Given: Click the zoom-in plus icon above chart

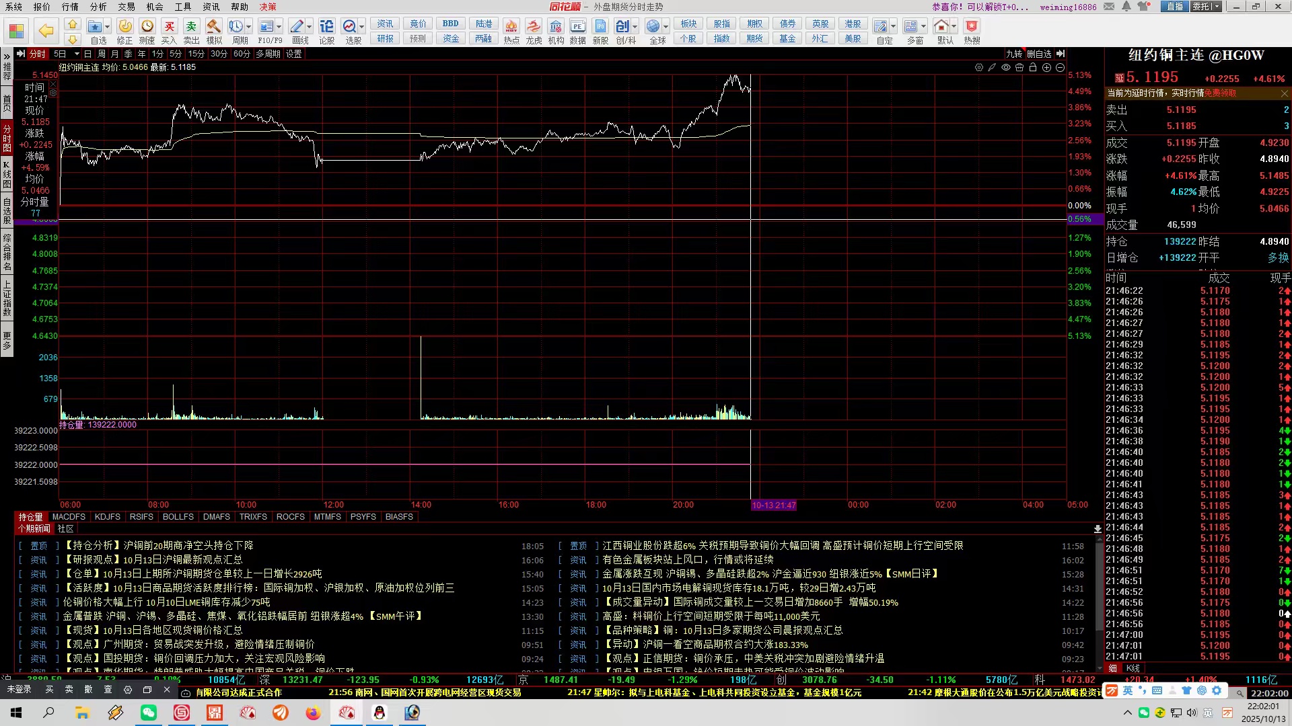Looking at the screenshot, I should (x=1046, y=68).
